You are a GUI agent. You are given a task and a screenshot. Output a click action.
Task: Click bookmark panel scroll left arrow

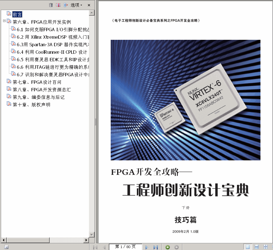point(4,240)
